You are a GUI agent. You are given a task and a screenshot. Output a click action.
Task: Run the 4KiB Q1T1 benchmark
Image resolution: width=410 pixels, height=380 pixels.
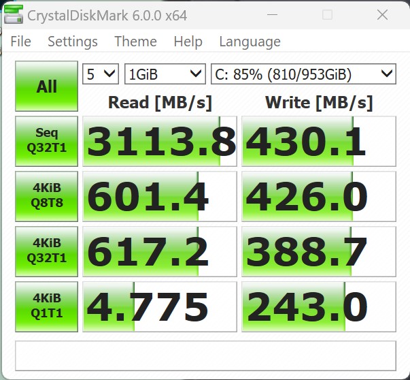click(46, 306)
